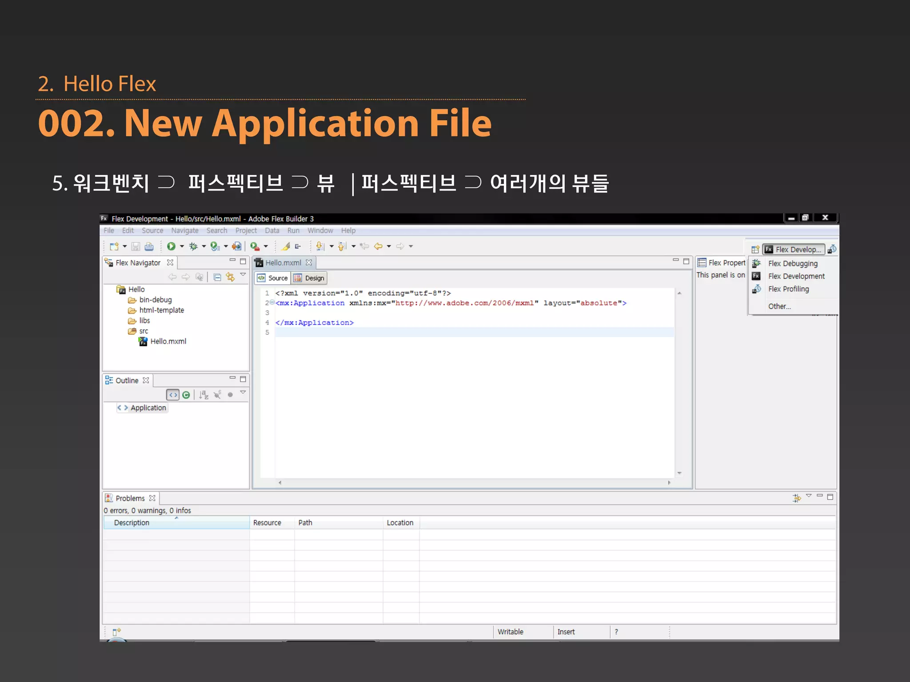Switch to Design mode
The width and height of the screenshot is (910, 682).
click(x=309, y=278)
